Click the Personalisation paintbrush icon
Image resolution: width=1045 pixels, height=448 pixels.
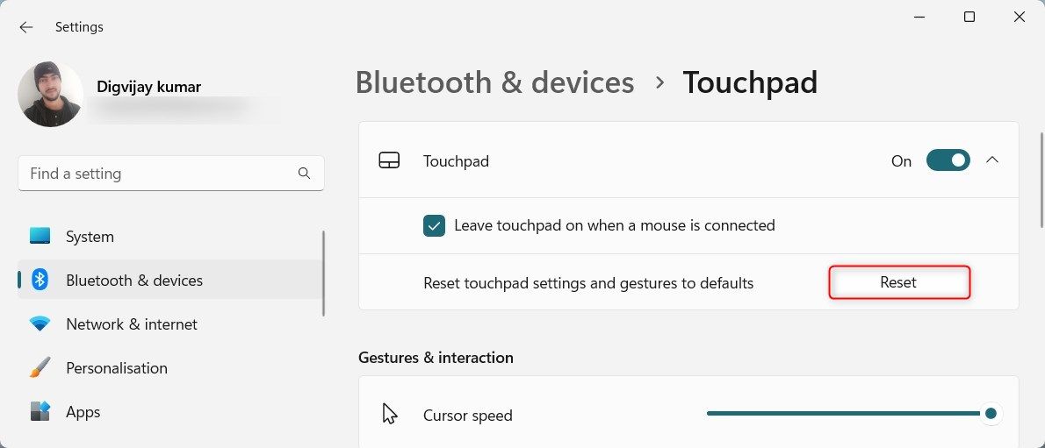(40, 368)
